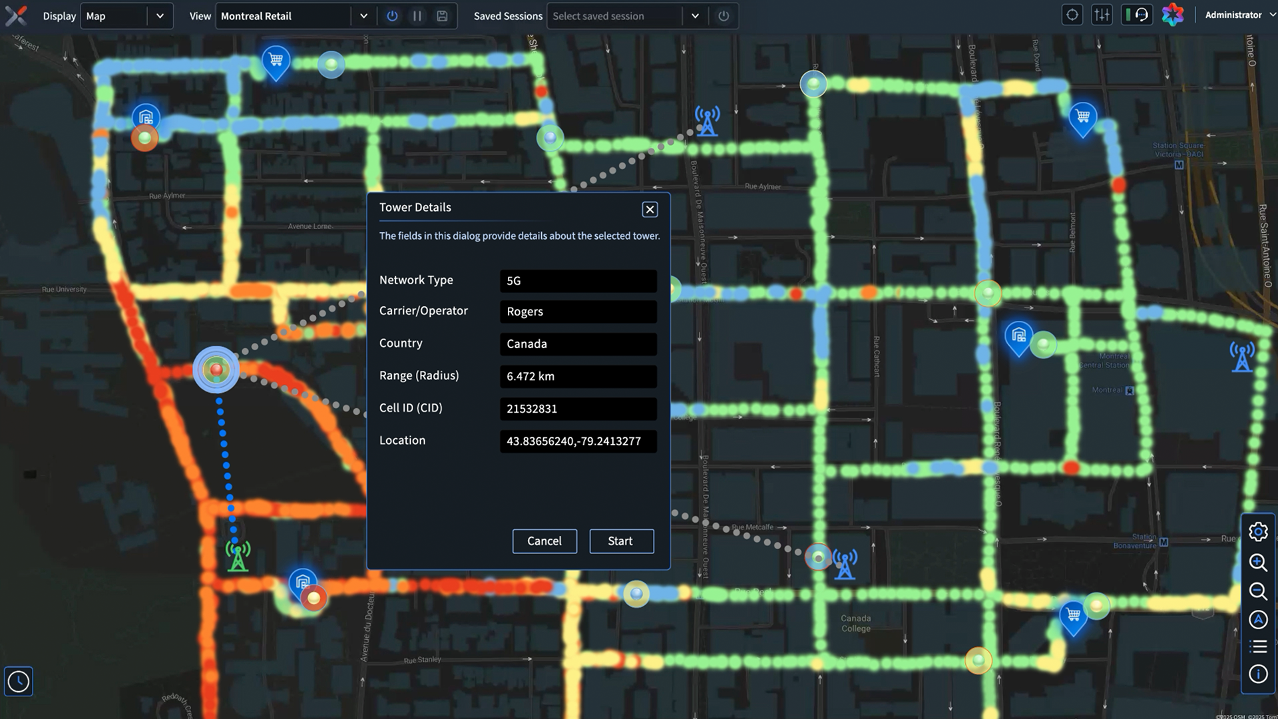Open the equalizer sliders settings icon
Image resolution: width=1278 pixels, height=719 pixels.
coord(1102,15)
